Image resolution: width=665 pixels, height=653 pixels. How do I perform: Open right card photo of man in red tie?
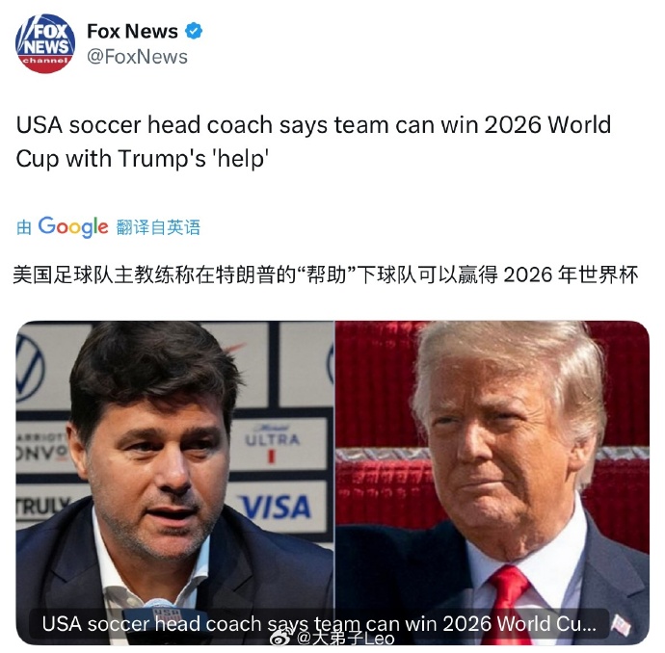(492, 483)
